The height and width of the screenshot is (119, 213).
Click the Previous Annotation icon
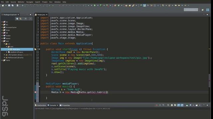[x=169, y=5]
